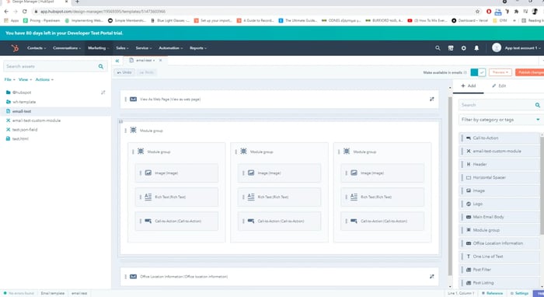Select Image module in third column
Screen dimensions: 544x297
pos(382,173)
